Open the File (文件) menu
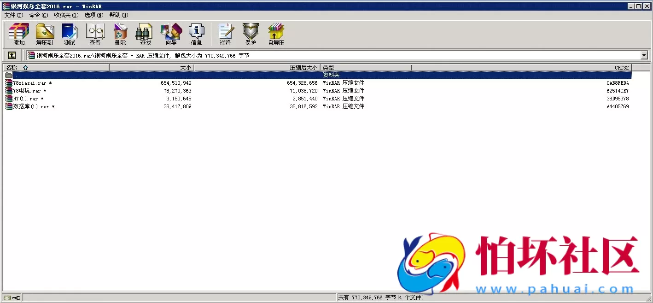Viewport: 653px width, 303px height. pyautogui.click(x=13, y=15)
